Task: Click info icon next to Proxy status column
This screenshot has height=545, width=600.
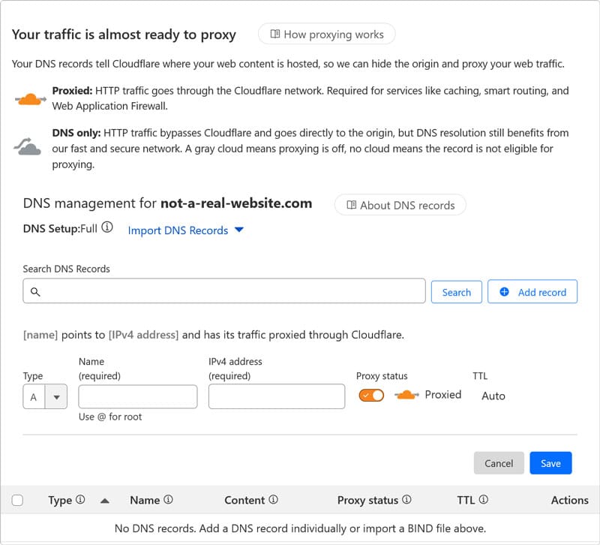Action: (406, 499)
